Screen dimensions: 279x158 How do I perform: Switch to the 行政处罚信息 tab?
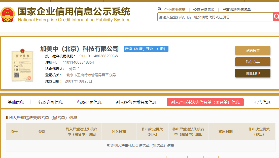(x=89, y=102)
